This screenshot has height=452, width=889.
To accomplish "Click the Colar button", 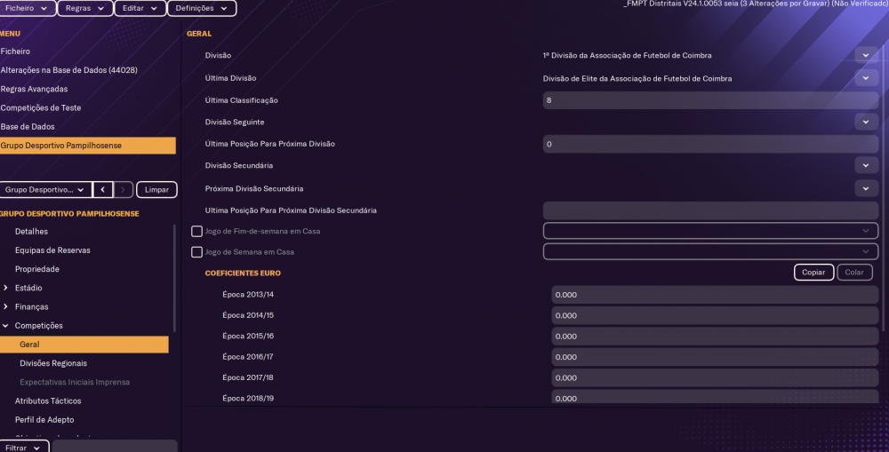I will pyautogui.click(x=854, y=273).
